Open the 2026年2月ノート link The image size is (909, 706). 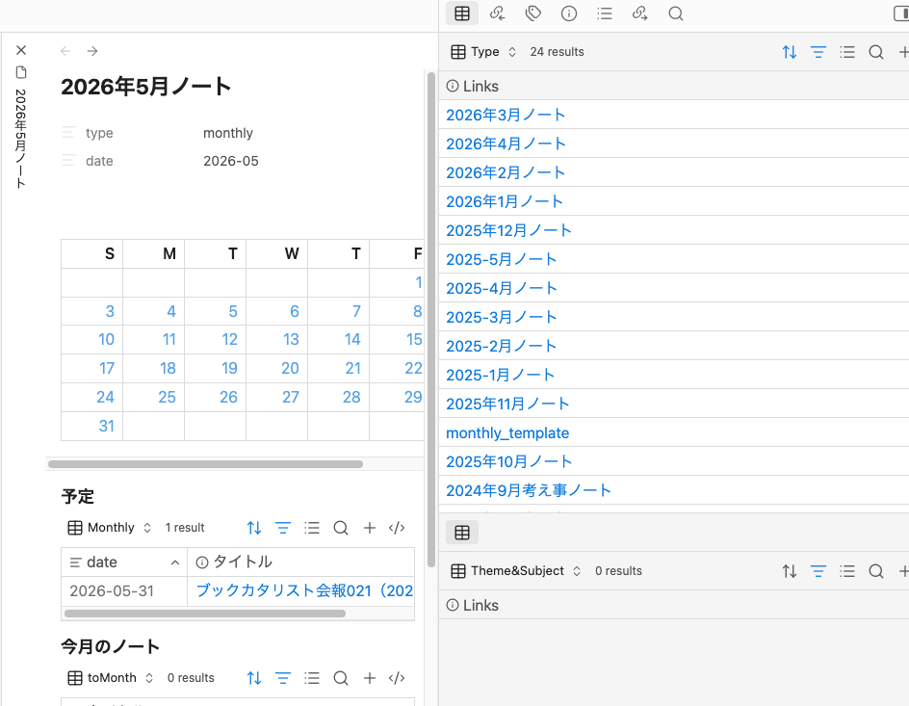coord(506,172)
